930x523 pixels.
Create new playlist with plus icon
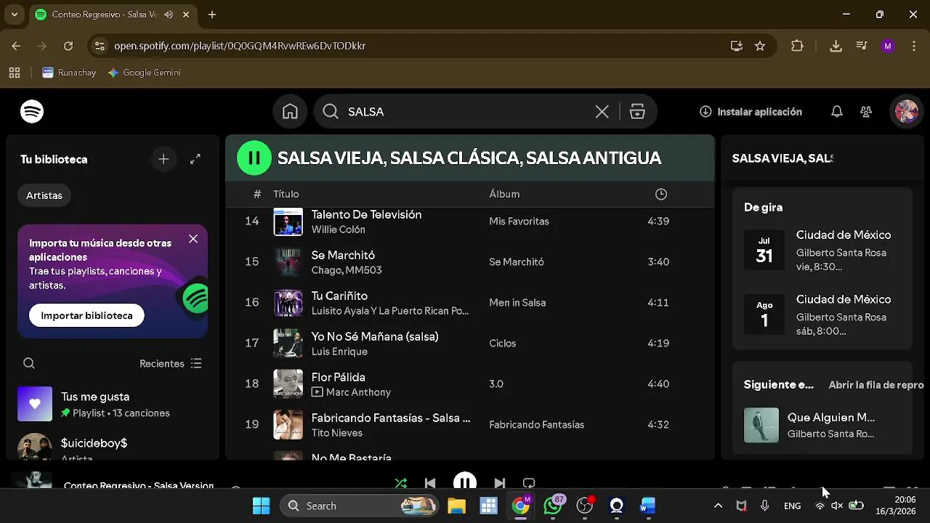coord(163,159)
